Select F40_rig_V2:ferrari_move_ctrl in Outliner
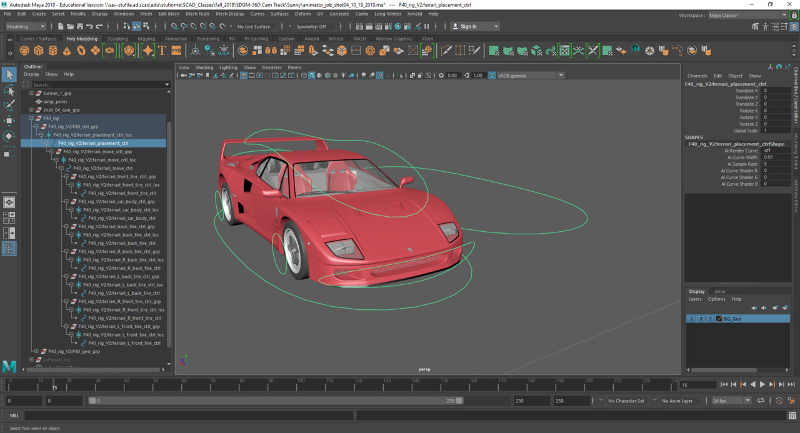The height and width of the screenshot is (433, 800). [x=102, y=168]
